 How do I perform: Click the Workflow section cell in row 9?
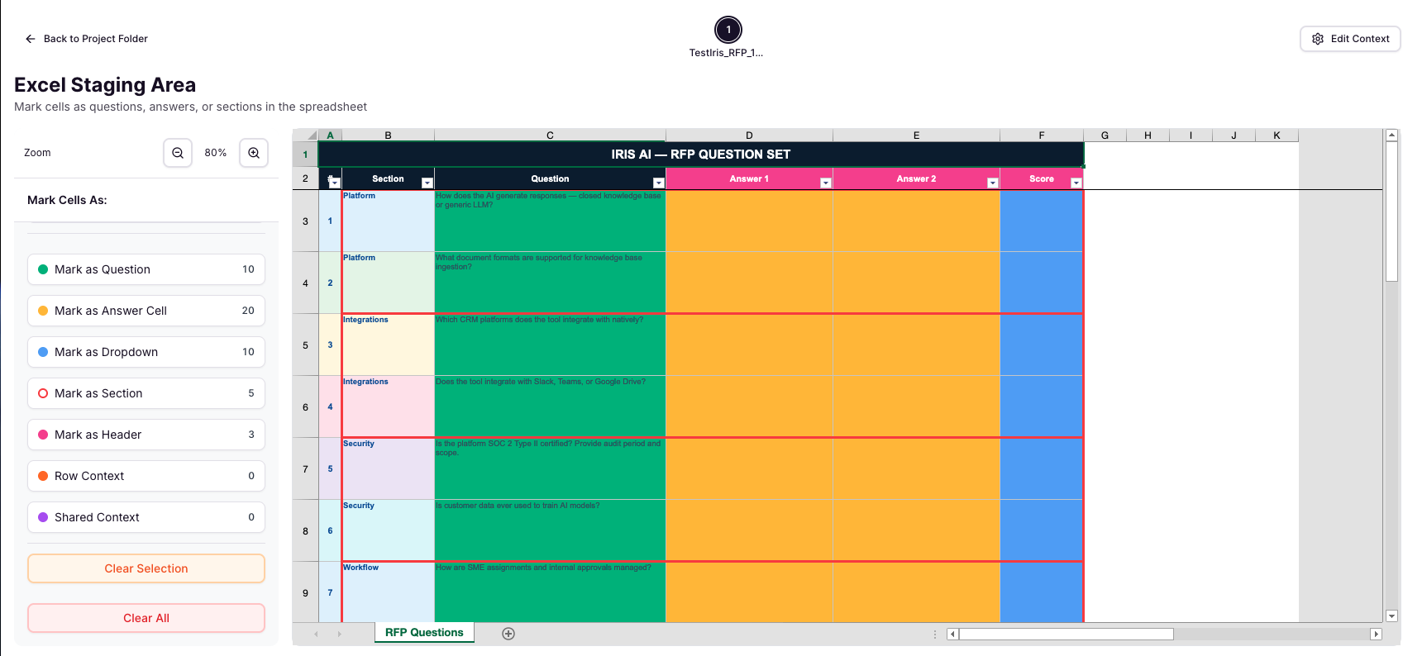pos(388,592)
